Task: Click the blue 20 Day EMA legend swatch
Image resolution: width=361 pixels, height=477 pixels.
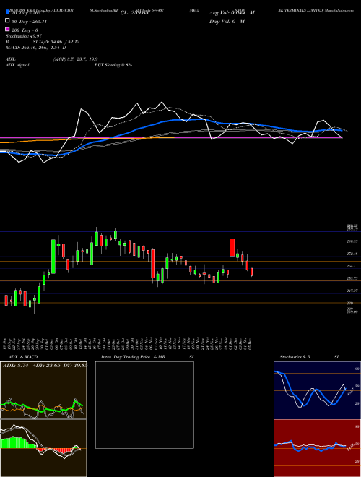Action: pyautogui.click(x=8, y=12)
